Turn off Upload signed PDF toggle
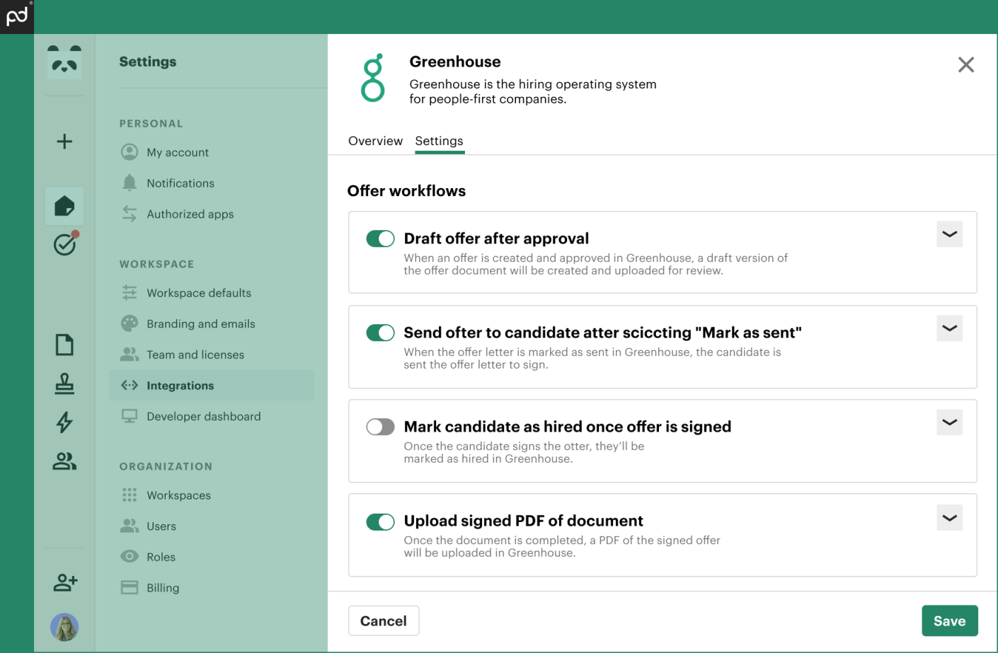Viewport: 998px width, 653px height. pos(380,522)
